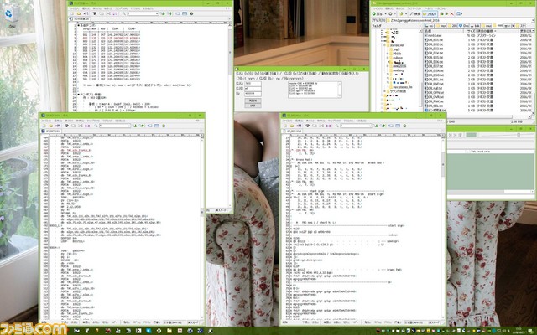This screenshot has height=335, width=537.
Task: Sort by サイズ column header in Explorer
Action: [x=470, y=31]
